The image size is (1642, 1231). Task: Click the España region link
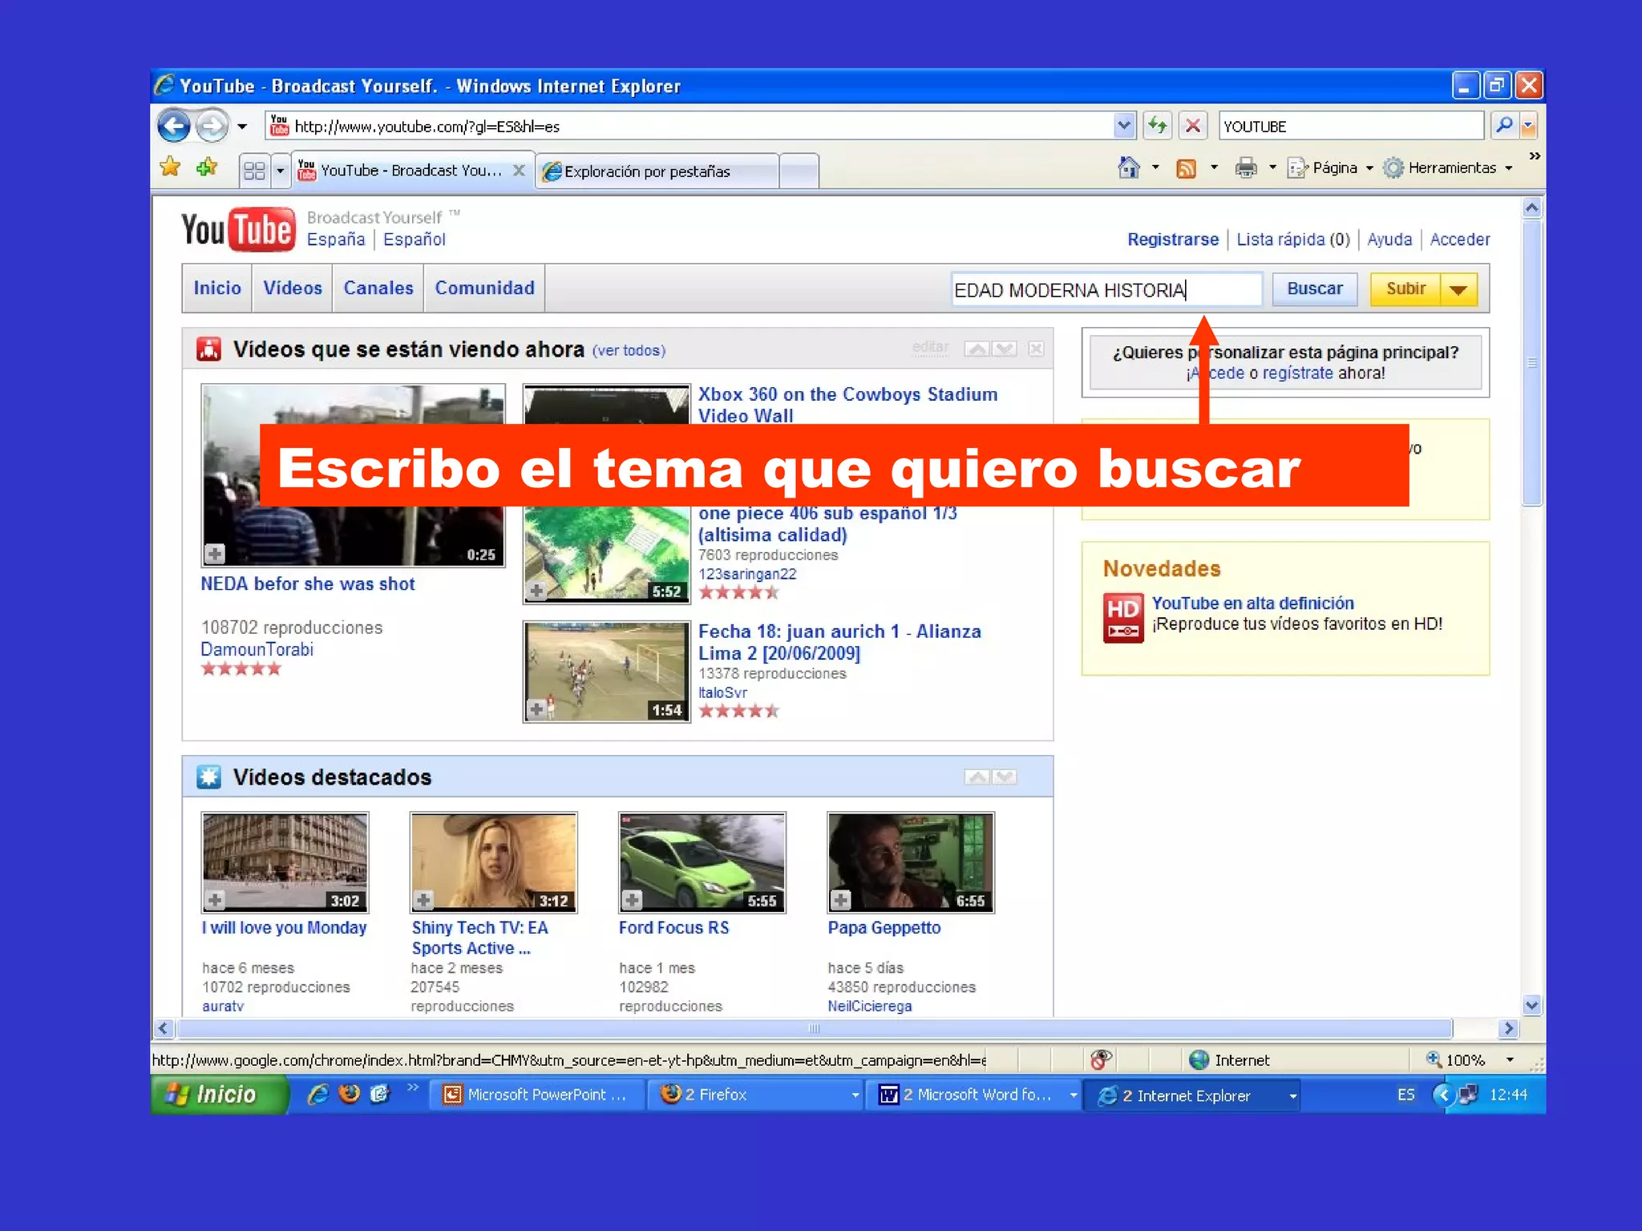[x=336, y=239]
